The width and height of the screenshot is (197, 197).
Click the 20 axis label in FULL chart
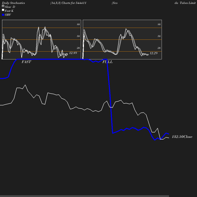[159, 48]
